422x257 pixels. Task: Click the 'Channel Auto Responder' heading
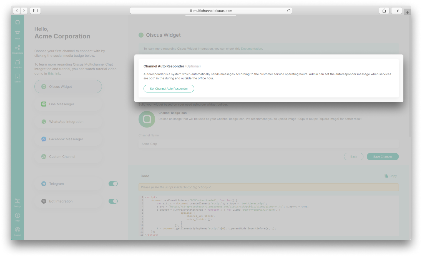click(x=164, y=66)
